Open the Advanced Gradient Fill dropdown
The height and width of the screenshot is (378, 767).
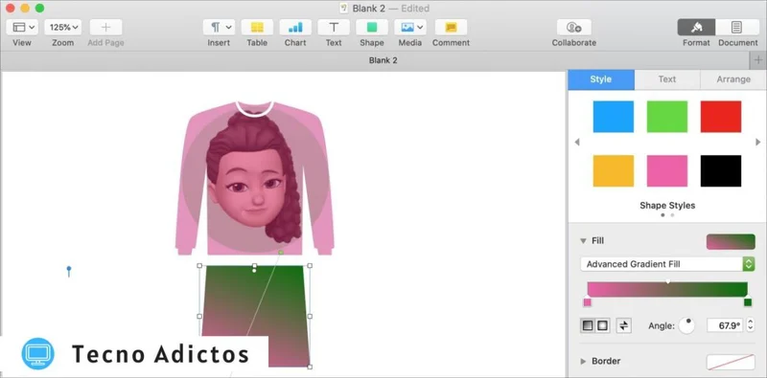click(667, 264)
